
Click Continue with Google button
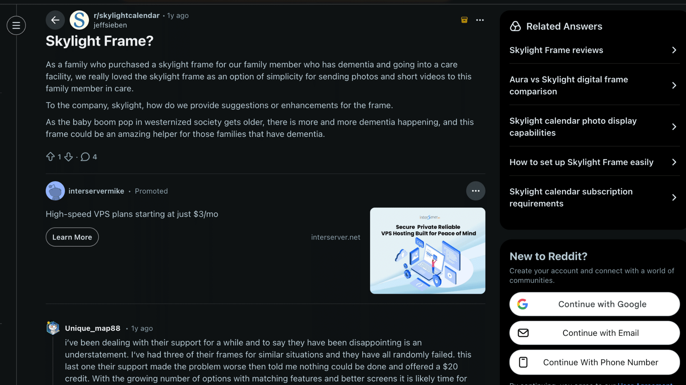coord(594,304)
